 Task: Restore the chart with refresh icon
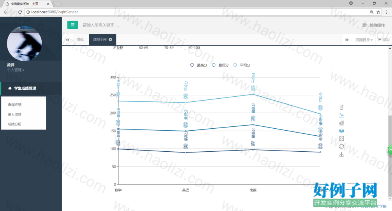point(341,146)
